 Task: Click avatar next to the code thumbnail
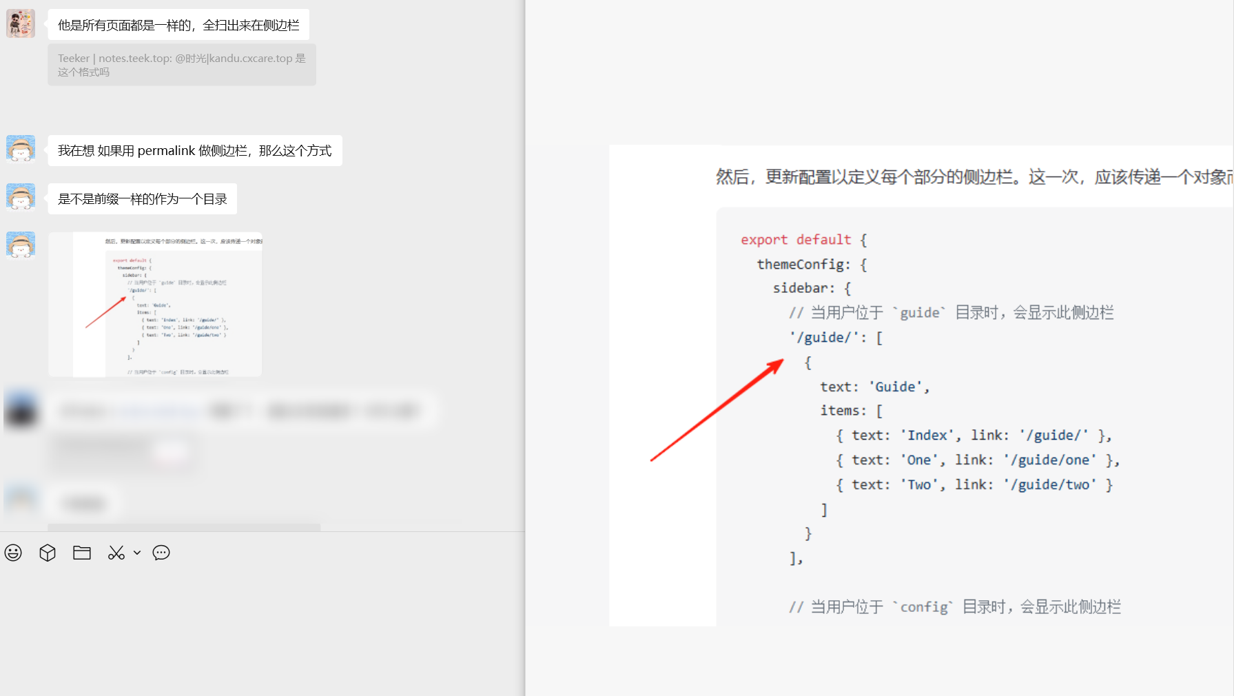click(x=21, y=245)
